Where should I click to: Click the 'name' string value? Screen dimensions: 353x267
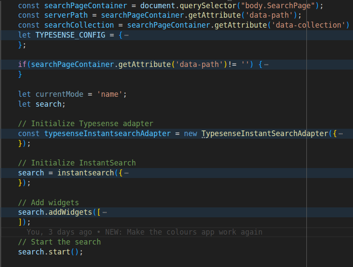[110, 94]
